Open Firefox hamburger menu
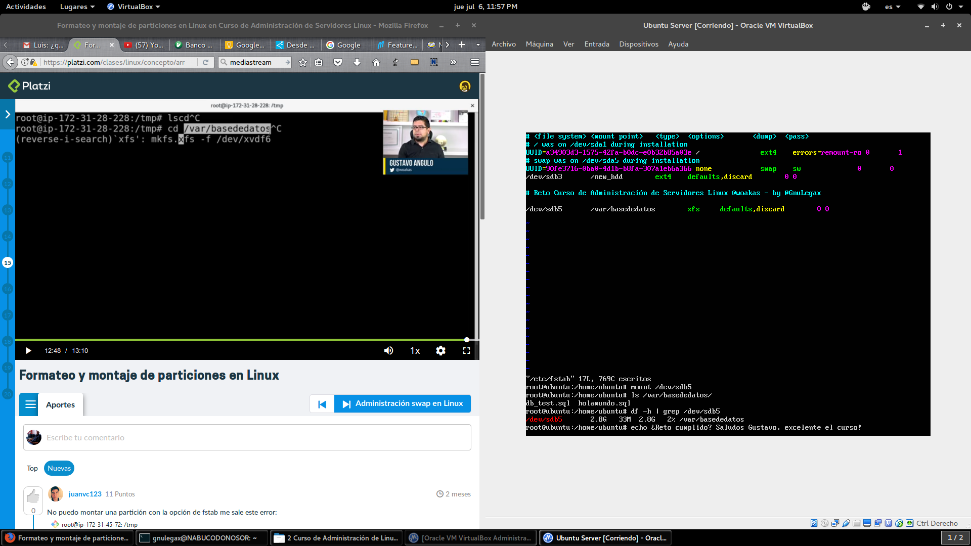This screenshot has width=971, height=546. click(x=474, y=62)
